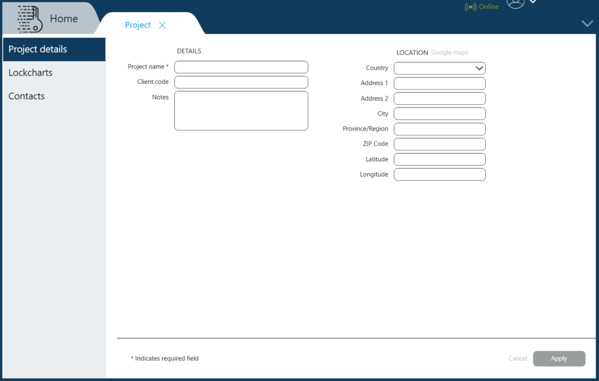This screenshot has width=599, height=381.
Task: Click the Cancel button
Action: (517, 358)
